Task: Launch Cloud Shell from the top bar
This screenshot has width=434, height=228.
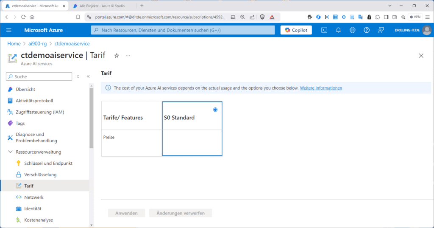Action: click(324, 30)
